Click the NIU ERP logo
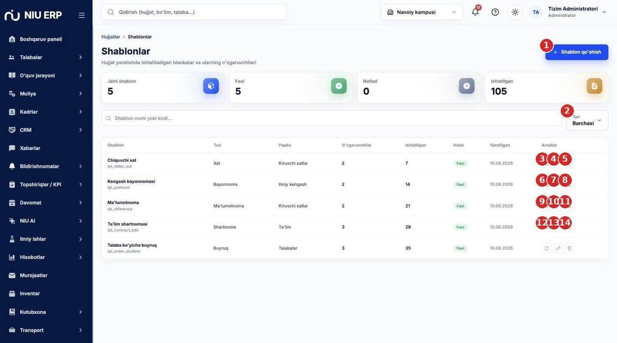 33,15
